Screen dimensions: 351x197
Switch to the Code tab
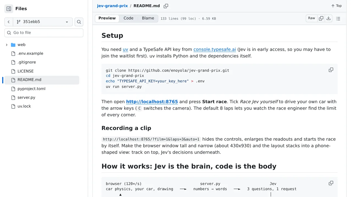point(128,18)
